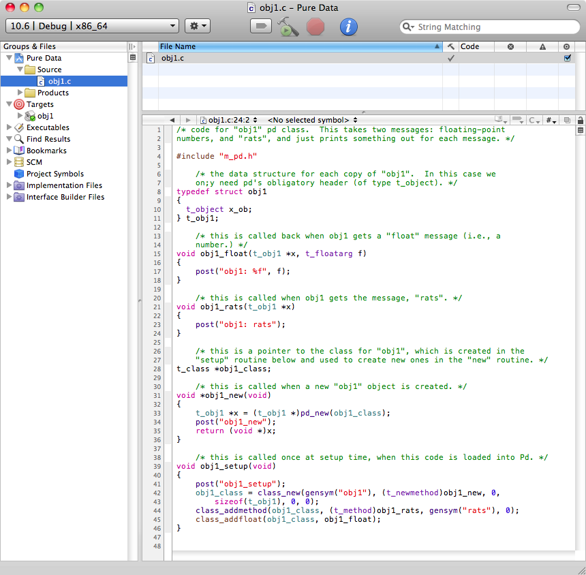Click the Build and Run hammer icon
The height and width of the screenshot is (575, 586).
[x=288, y=27]
